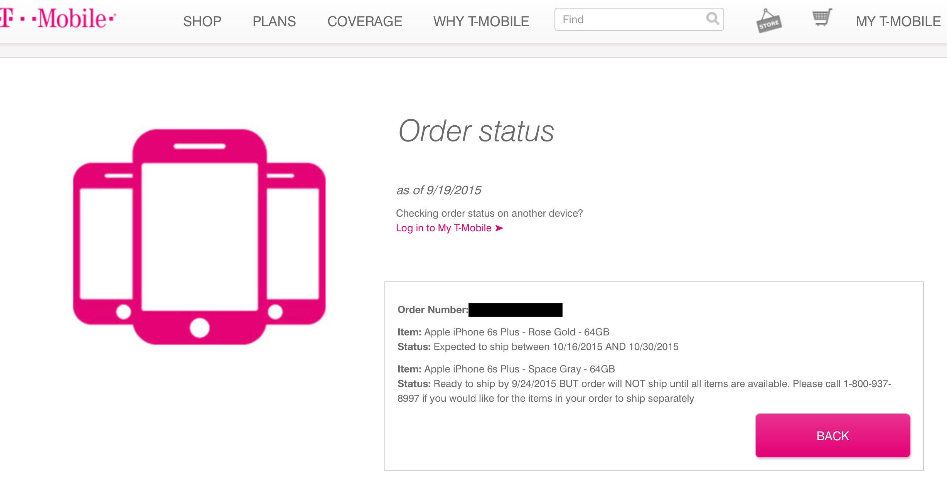Click the as of 9/19/2015 date text
This screenshot has width=947, height=485.
(439, 190)
